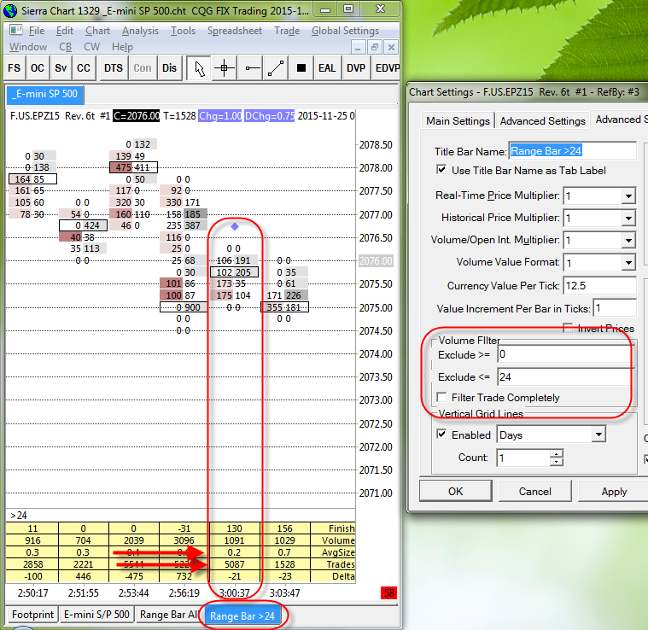Increase the grid lines Count stepper
This screenshot has height=630, width=648.
[557, 454]
